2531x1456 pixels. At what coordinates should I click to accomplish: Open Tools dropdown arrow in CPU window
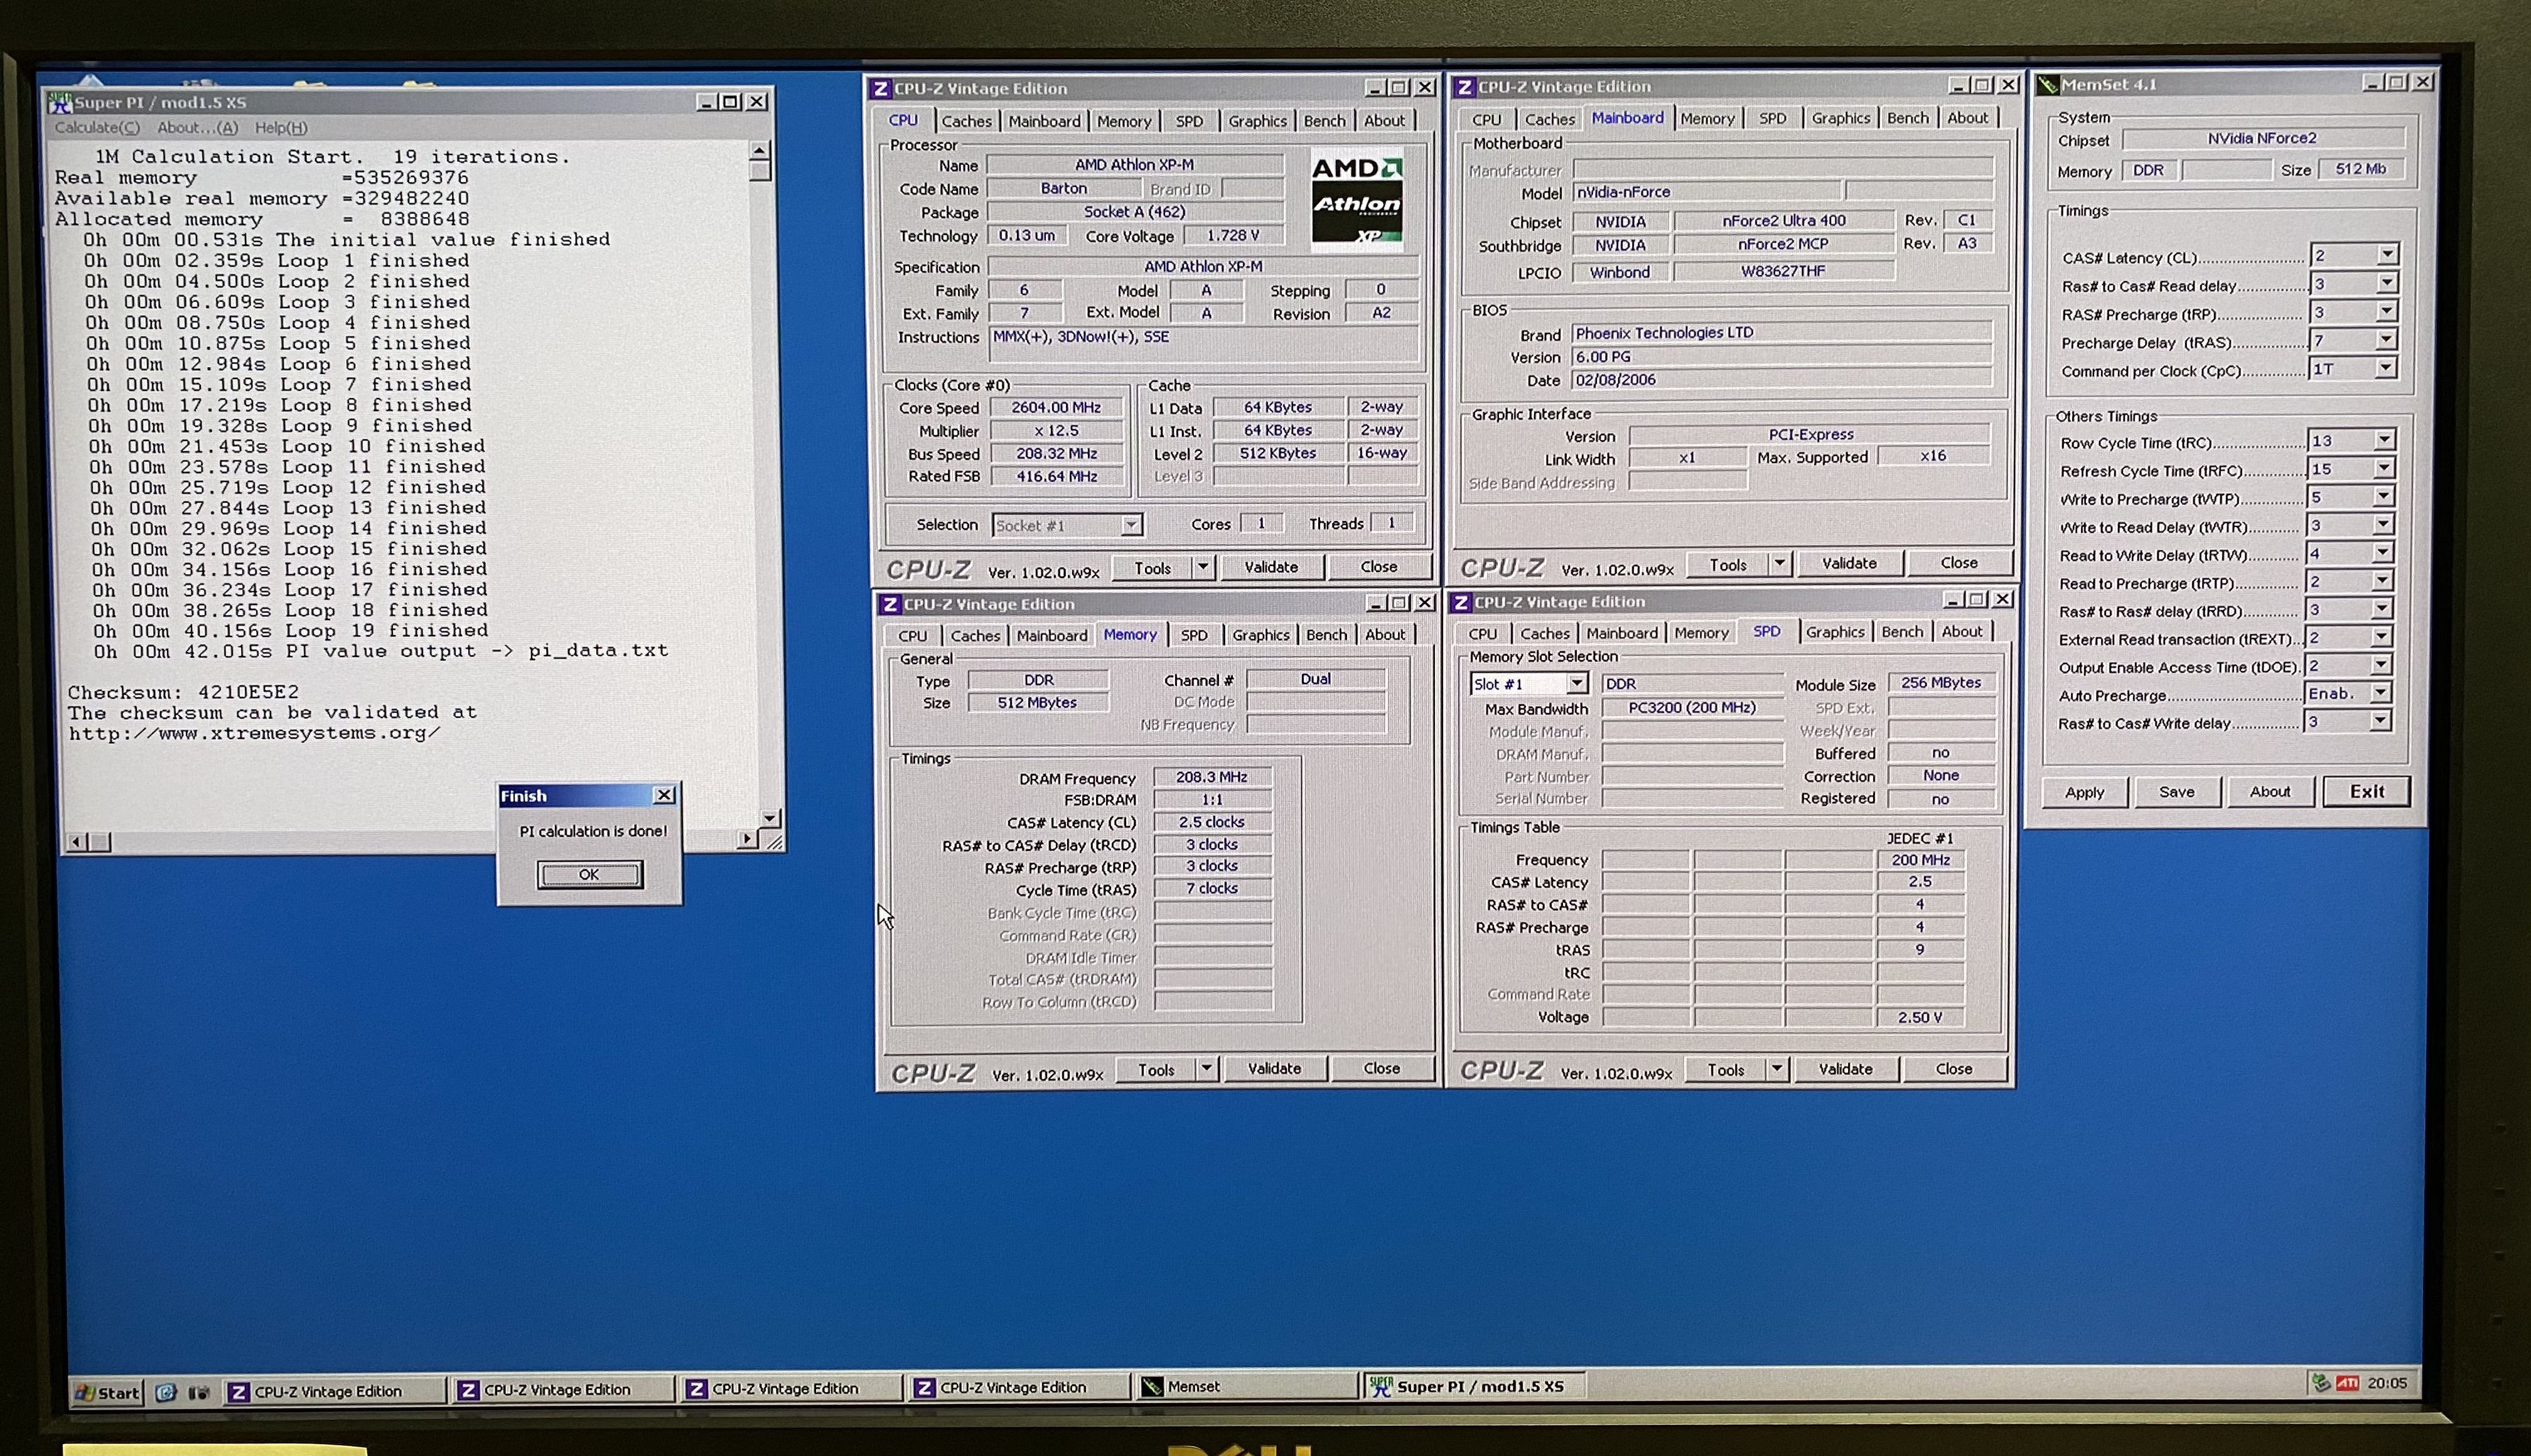[1203, 567]
